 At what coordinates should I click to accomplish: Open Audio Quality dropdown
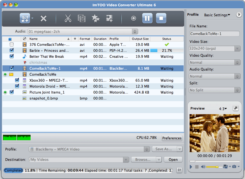(214, 76)
